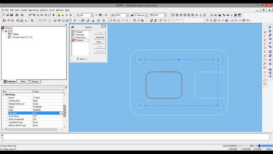Click the first yellow diamond shading icon

[59, 15]
